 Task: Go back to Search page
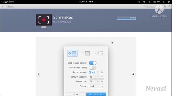[x=10, y=6]
